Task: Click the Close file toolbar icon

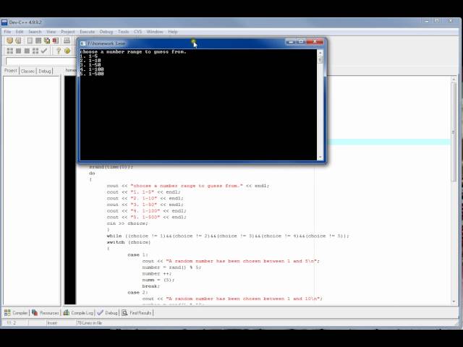Action: tap(47, 40)
